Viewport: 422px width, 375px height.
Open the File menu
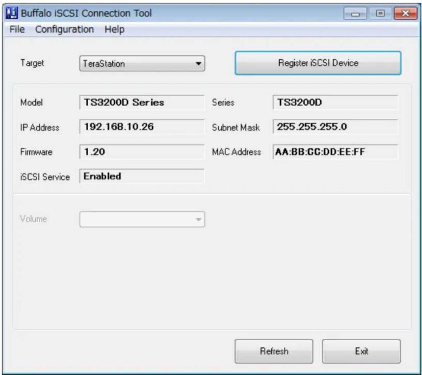click(17, 29)
